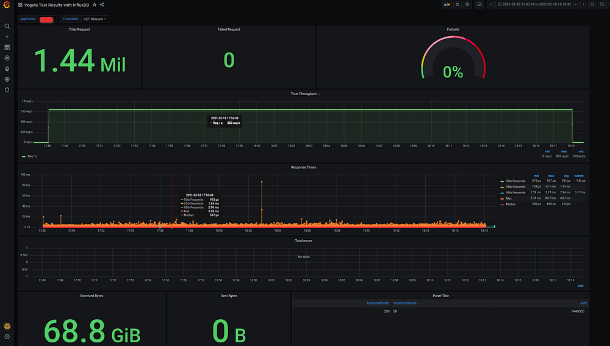Open the Dashboards icon in the sidebar

coord(7,47)
